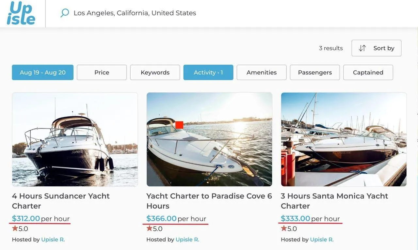Click the magnifying glass search icon

[x=64, y=13]
